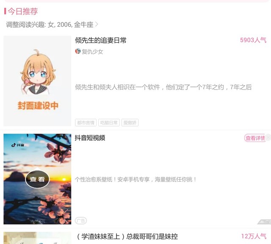Image resolution: width=271 pixels, height=244 pixels.
Task: Select the 吃醋日常 tag
Action: 109,123
